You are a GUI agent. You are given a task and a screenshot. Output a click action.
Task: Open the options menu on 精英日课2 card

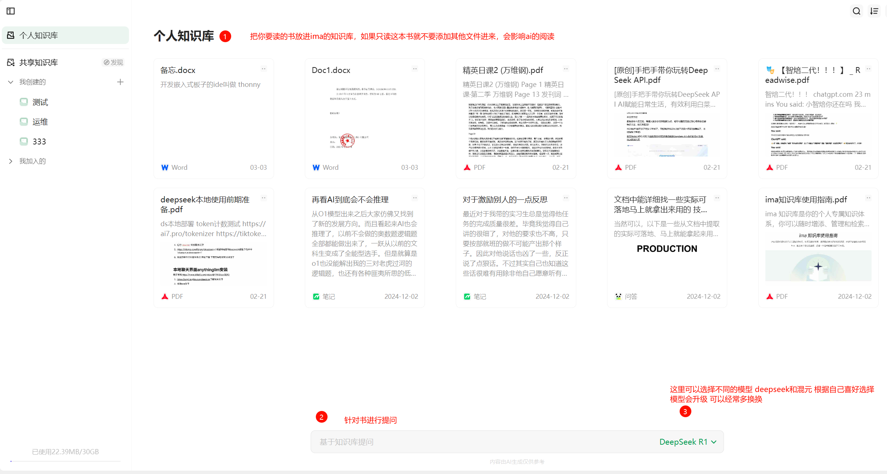(566, 69)
